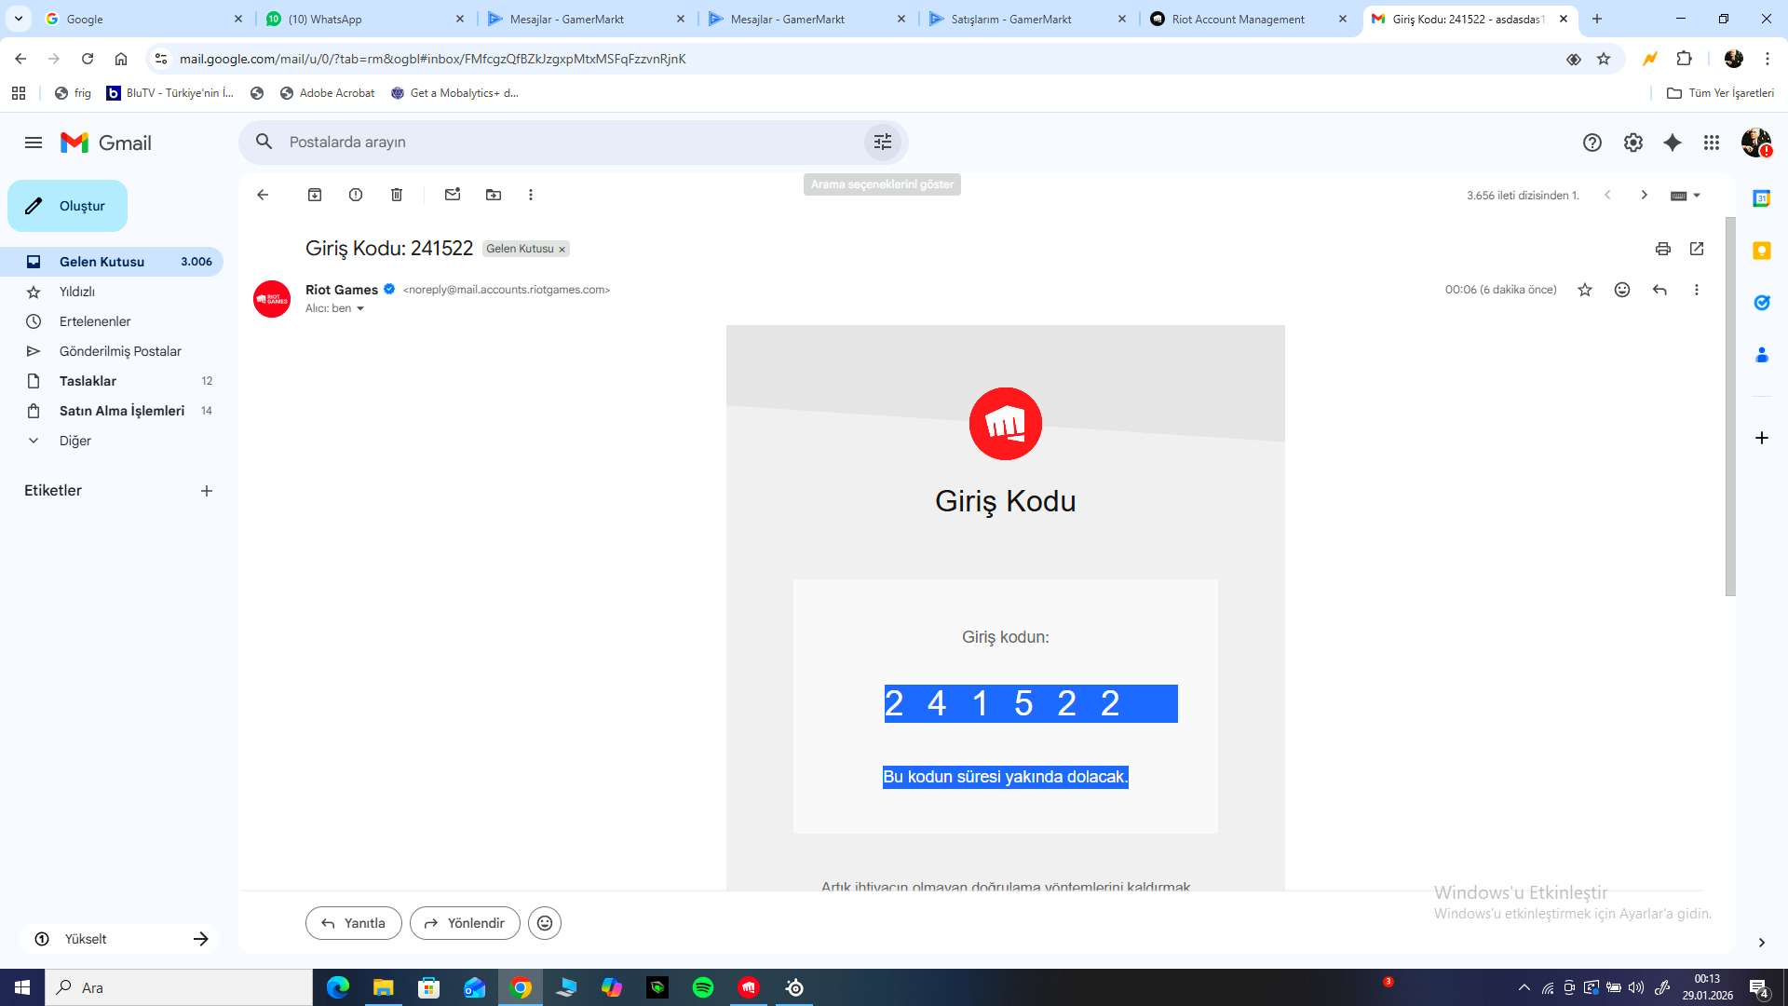Switch to the Riot Account Management tab
1788x1006 pixels.
[x=1250, y=19]
